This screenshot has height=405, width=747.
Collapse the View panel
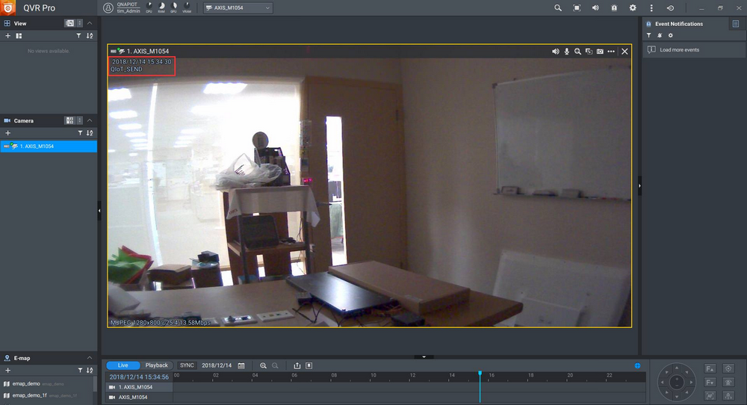[90, 23]
